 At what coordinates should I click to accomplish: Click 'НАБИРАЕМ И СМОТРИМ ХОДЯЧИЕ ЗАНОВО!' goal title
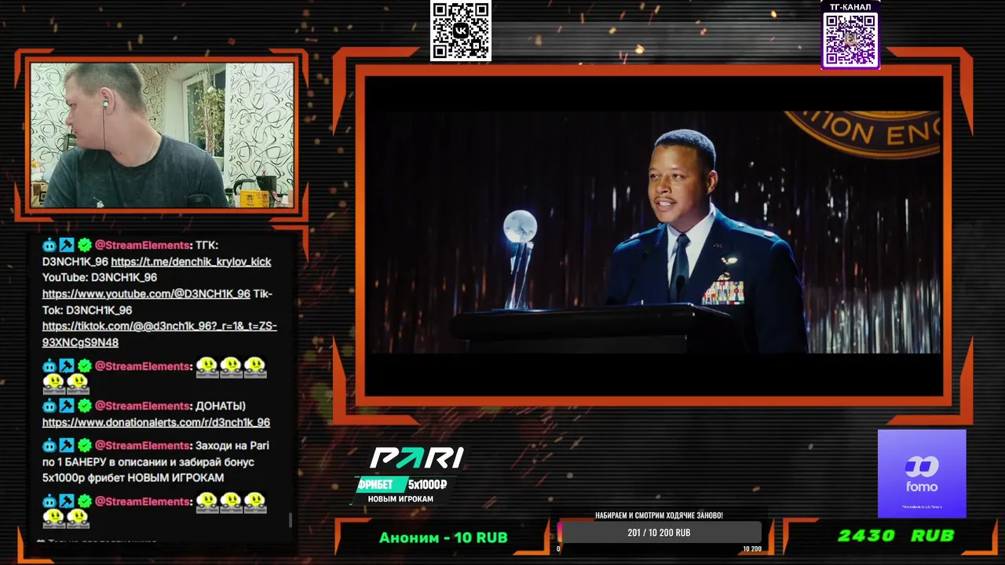[x=660, y=516]
